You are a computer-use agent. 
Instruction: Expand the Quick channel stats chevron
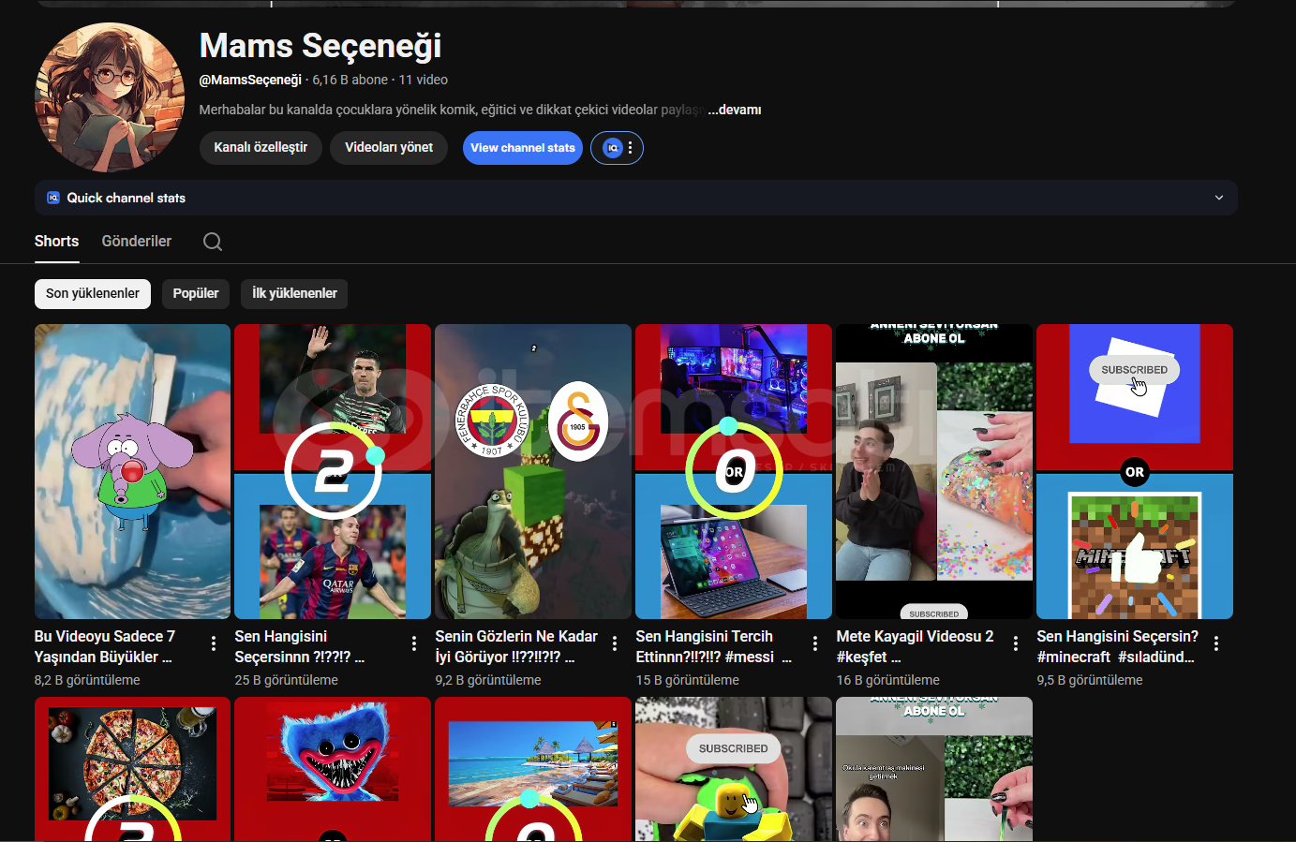tap(1219, 198)
